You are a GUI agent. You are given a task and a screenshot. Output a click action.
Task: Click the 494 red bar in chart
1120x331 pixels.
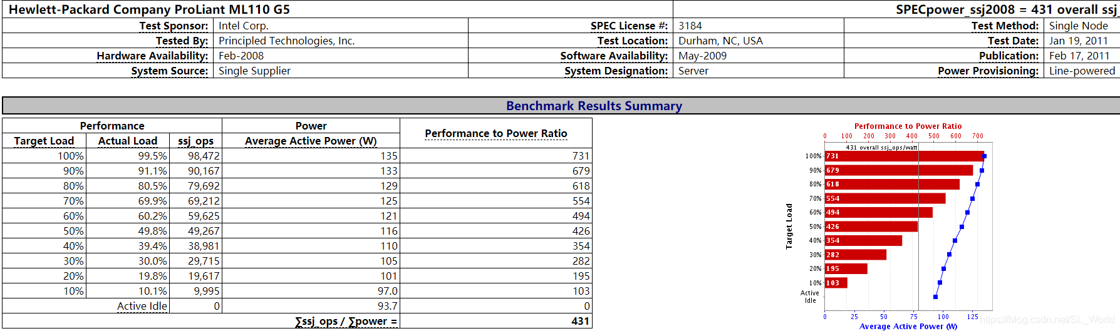pos(879,212)
